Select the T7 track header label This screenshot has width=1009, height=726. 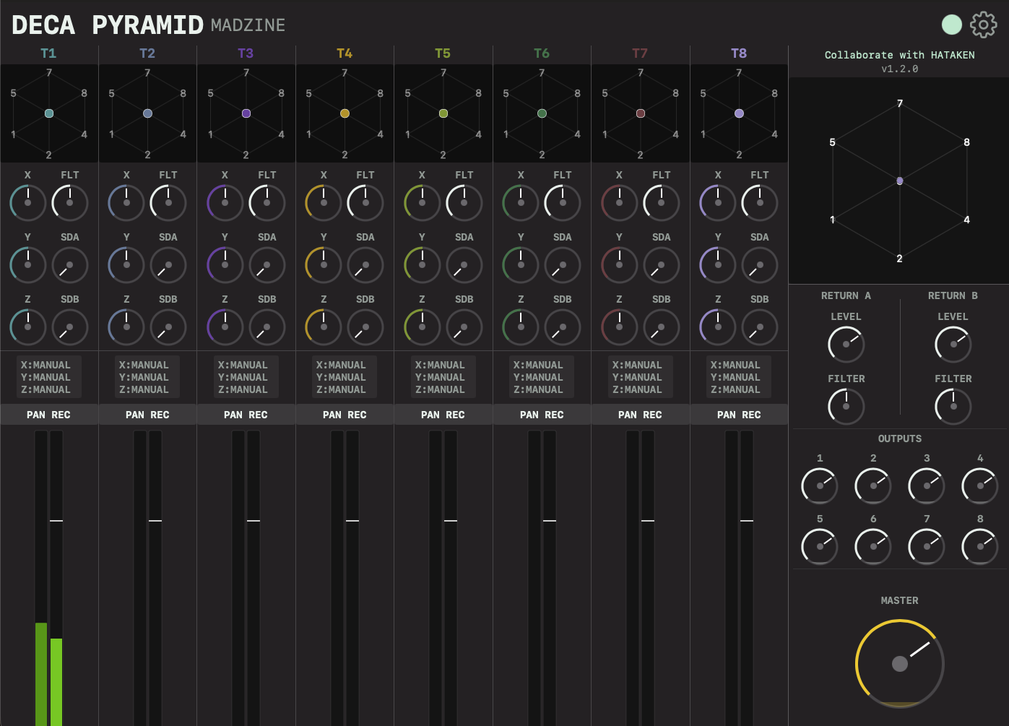click(640, 53)
